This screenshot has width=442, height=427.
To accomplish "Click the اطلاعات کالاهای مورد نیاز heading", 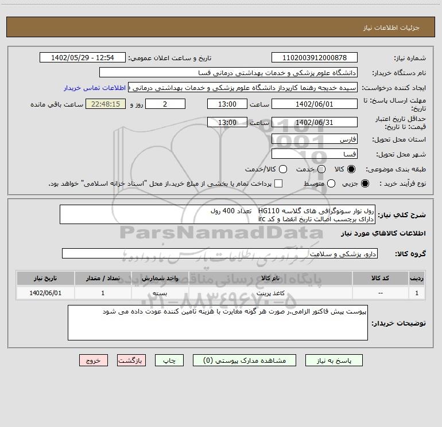I will coord(383,233).
